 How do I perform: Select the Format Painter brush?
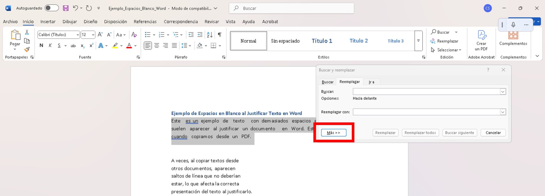(27, 49)
